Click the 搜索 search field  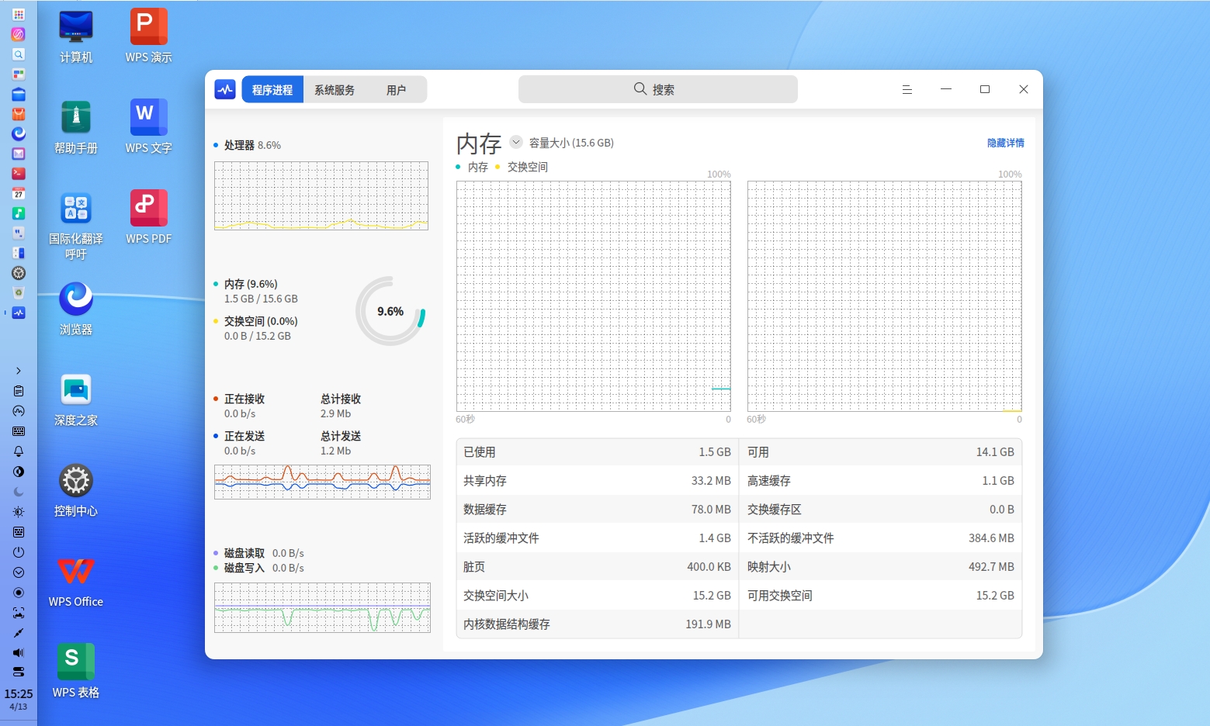pyautogui.click(x=658, y=89)
